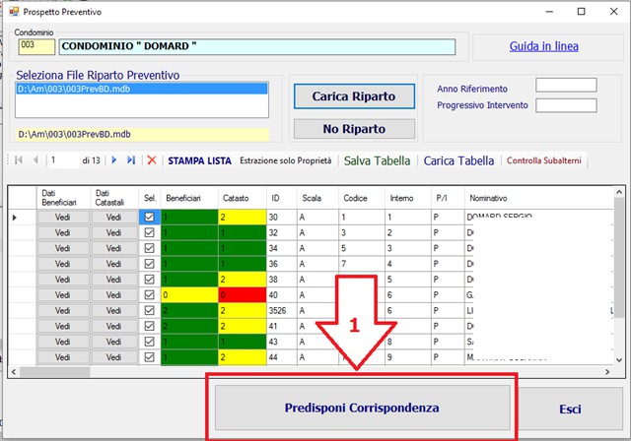Click Dati Catastali Vedi for ID 43

pos(114,342)
